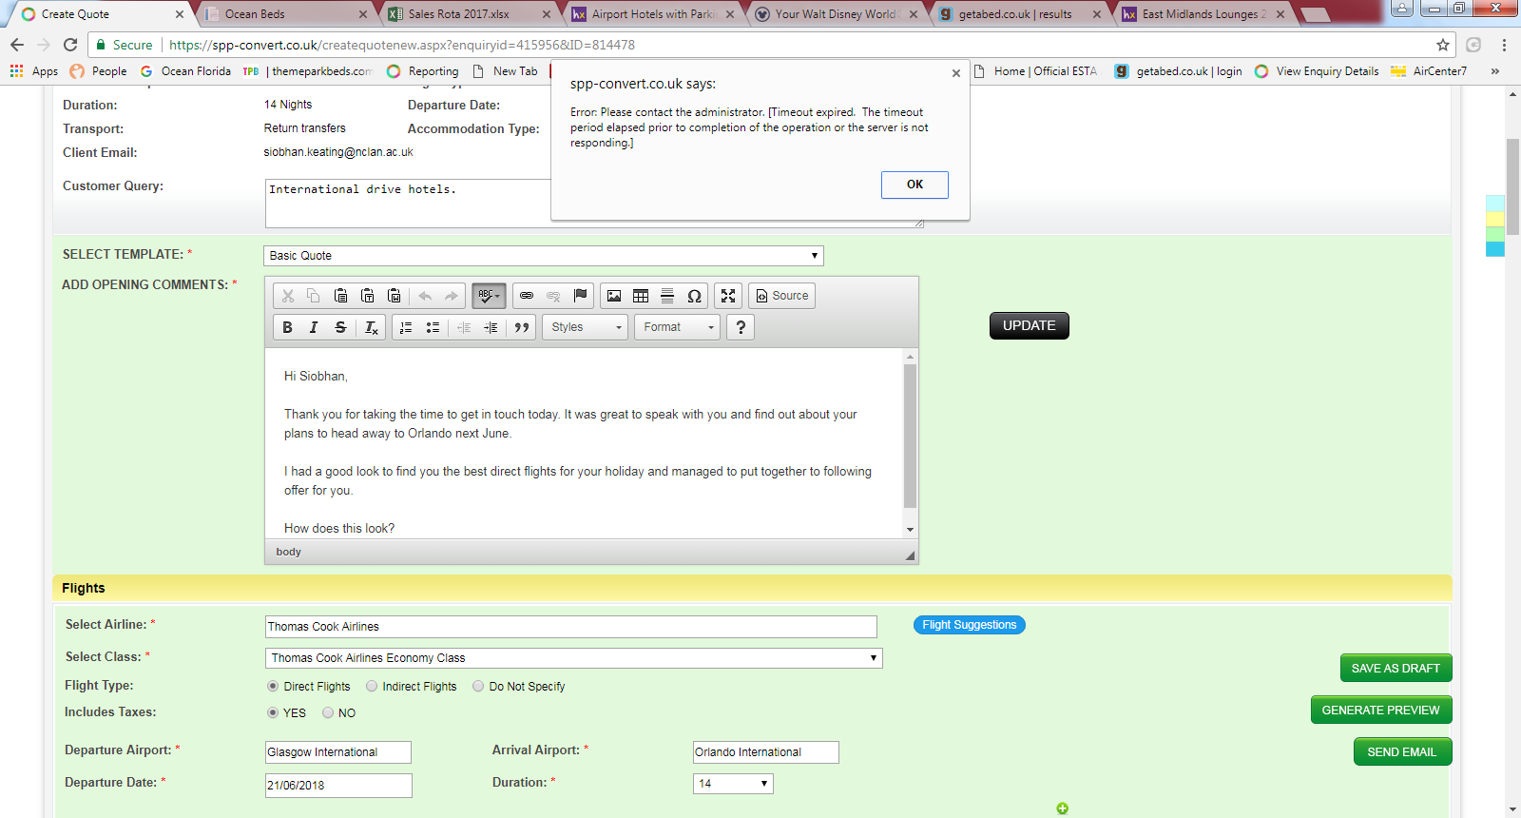Viewport: 1521px width, 818px height.
Task: Open the Styles dropdown in the editor
Action: pyautogui.click(x=586, y=327)
